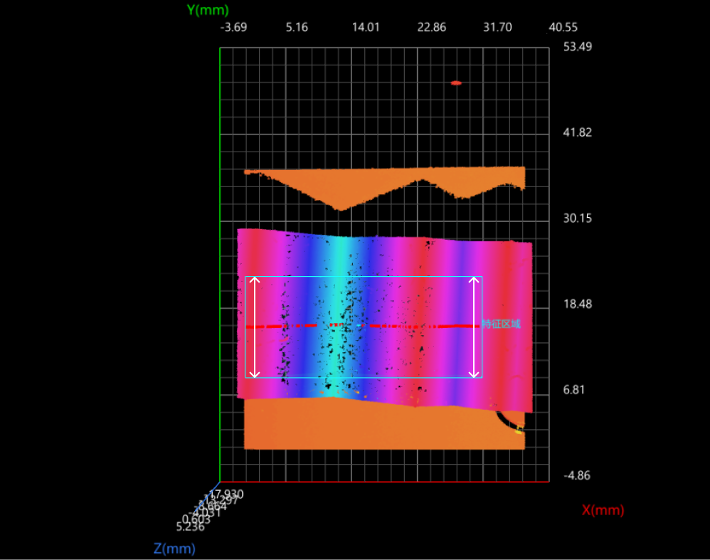Viewport: 710px width, 560px height.
Task: Click the X(mm) axis label
Action: click(603, 510)
